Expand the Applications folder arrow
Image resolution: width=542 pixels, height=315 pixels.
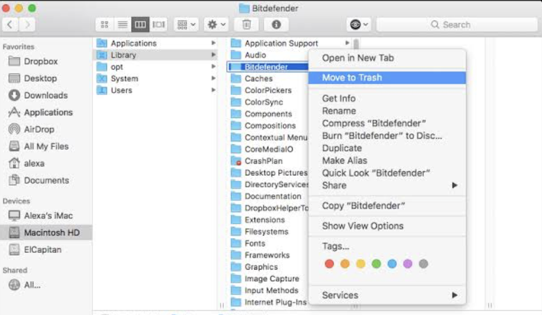pos(213,43)
